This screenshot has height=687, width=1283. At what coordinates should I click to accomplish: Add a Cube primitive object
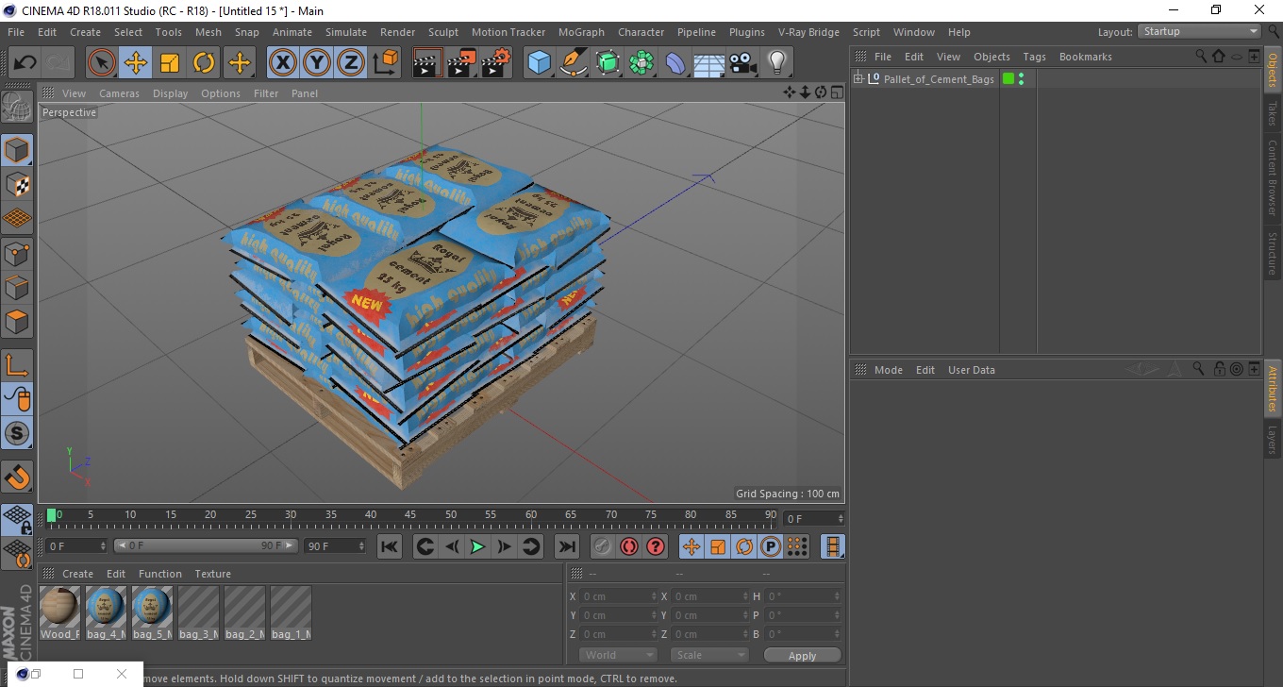click(540, 63)
